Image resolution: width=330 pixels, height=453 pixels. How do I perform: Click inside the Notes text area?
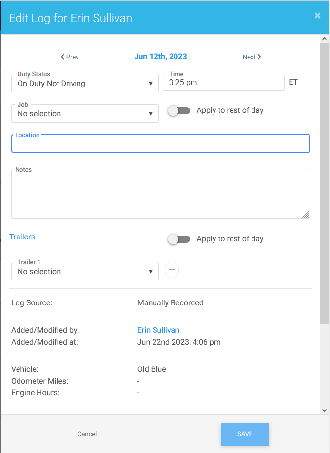click(160, 194)
